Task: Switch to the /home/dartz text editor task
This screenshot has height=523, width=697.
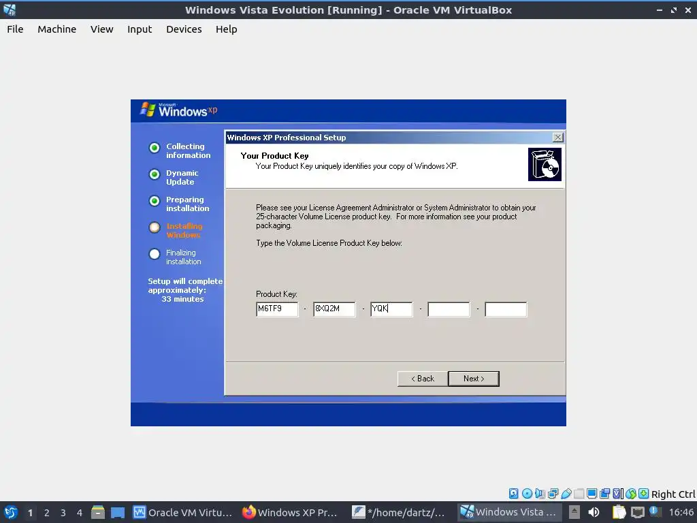Action: click(398, 512)
